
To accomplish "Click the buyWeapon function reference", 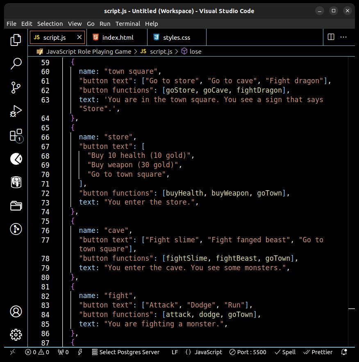I will pos(230,193).
